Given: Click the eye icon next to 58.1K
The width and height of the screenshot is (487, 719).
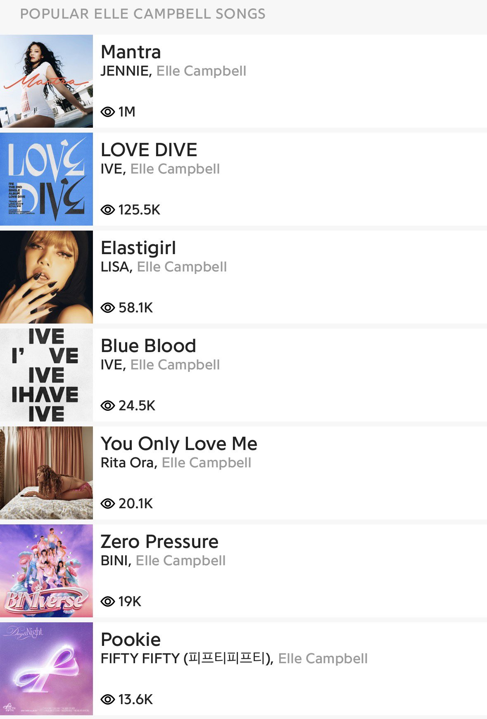Looking at the screenshot, I should coord(108,307).
